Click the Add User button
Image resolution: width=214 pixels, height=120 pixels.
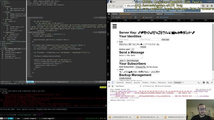pos(165,39)
